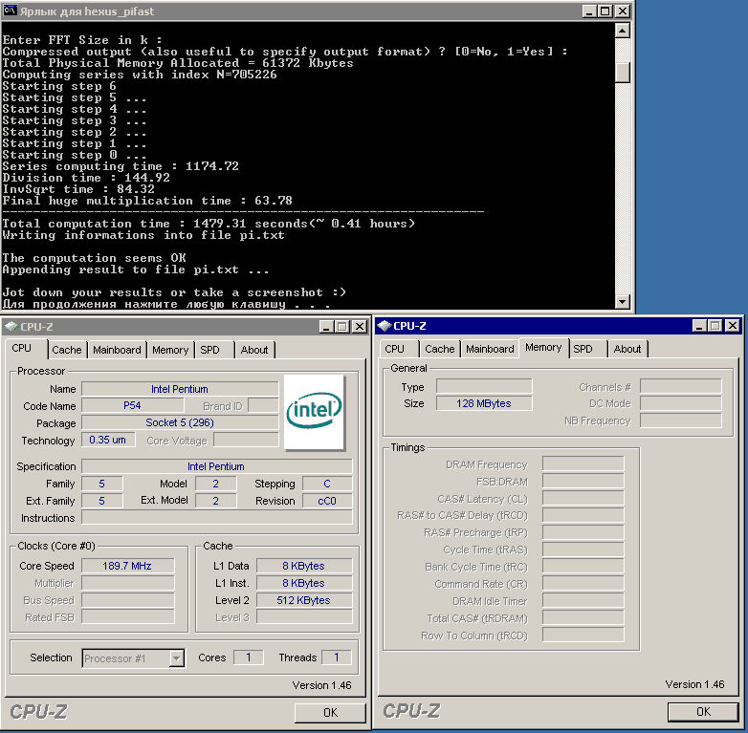Click the Specification field Intel Pentium

(216, 466)
